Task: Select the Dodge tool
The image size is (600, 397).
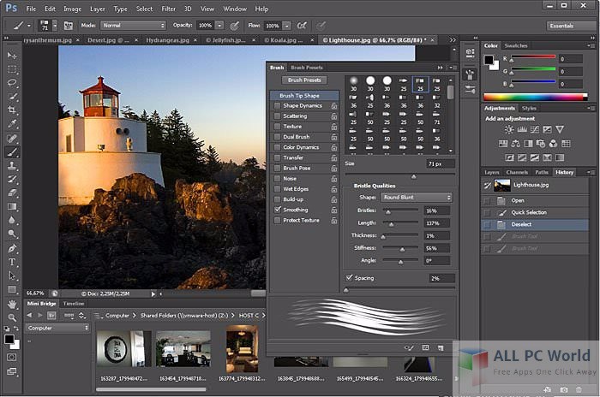Action: (12, 234)
